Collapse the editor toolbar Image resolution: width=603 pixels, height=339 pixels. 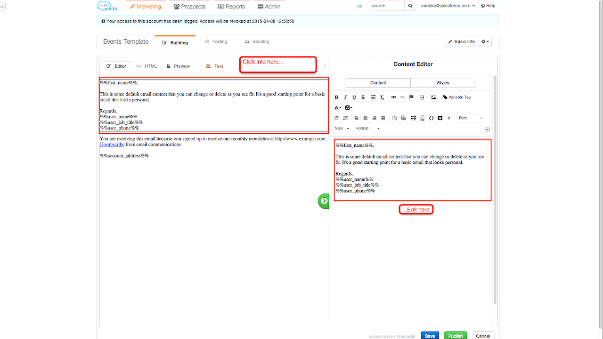[x=488, y=129]
